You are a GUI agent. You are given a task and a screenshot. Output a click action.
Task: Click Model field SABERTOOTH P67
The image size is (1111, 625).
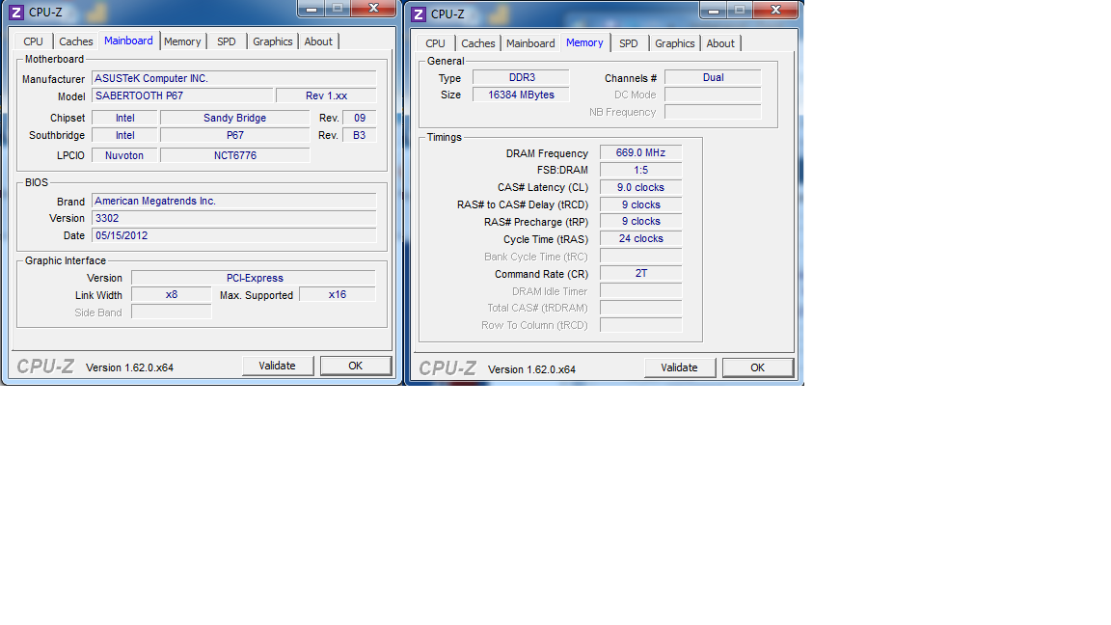coord(182,95)
